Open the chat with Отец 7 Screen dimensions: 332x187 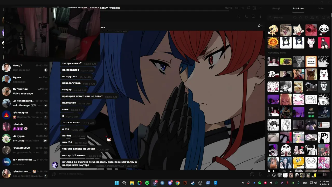click(25, 68)
